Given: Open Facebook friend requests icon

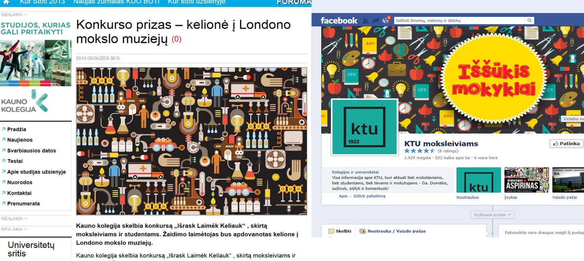Looking at the screenshot, I should pos(366,21).
